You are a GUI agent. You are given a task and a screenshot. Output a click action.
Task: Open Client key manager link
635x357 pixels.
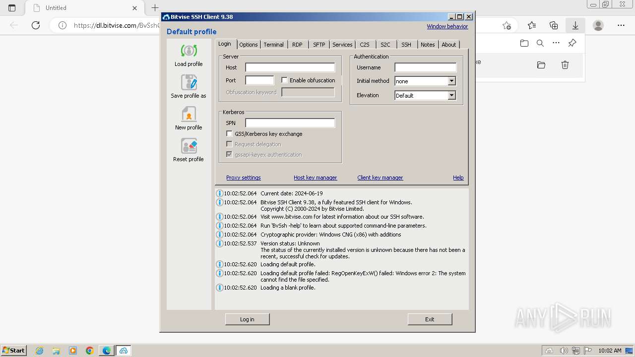(x=380, y=178)
